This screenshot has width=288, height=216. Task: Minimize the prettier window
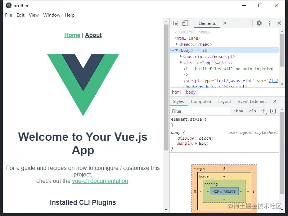pyautogui.click(x=244, y=5)
